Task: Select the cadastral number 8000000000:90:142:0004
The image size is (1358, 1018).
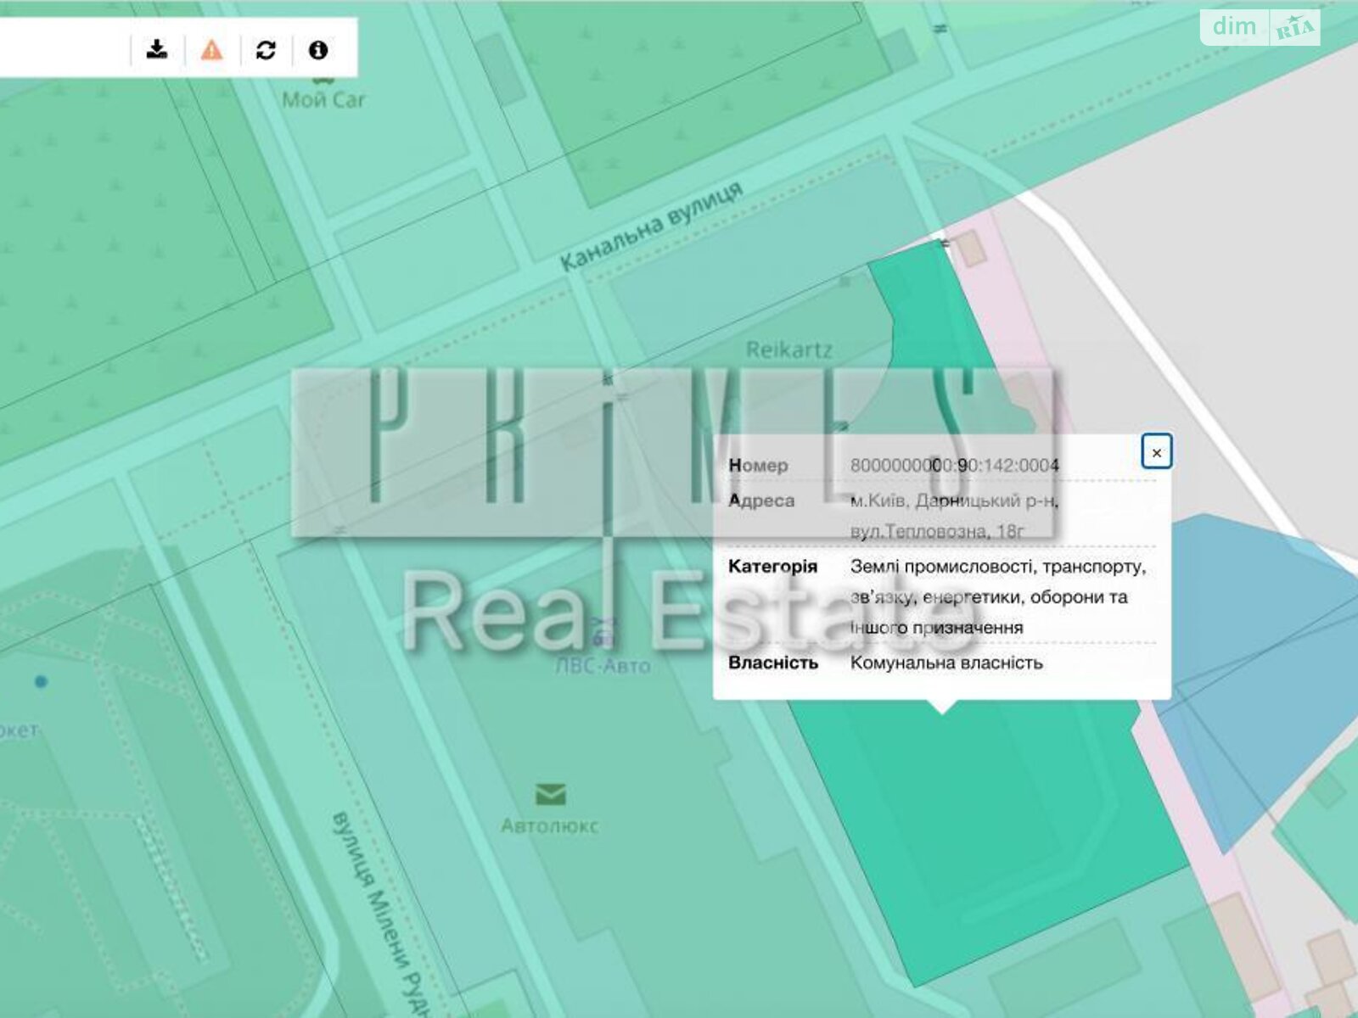Action: coord(955,465)
